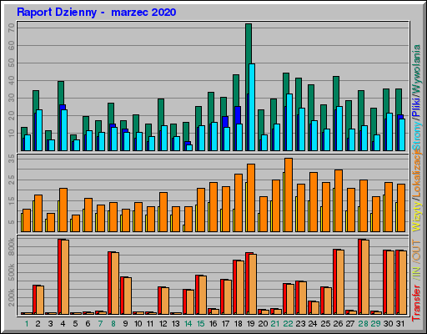
Task: Select the cyan pages bar for day 19
Action: click(252, 108)
